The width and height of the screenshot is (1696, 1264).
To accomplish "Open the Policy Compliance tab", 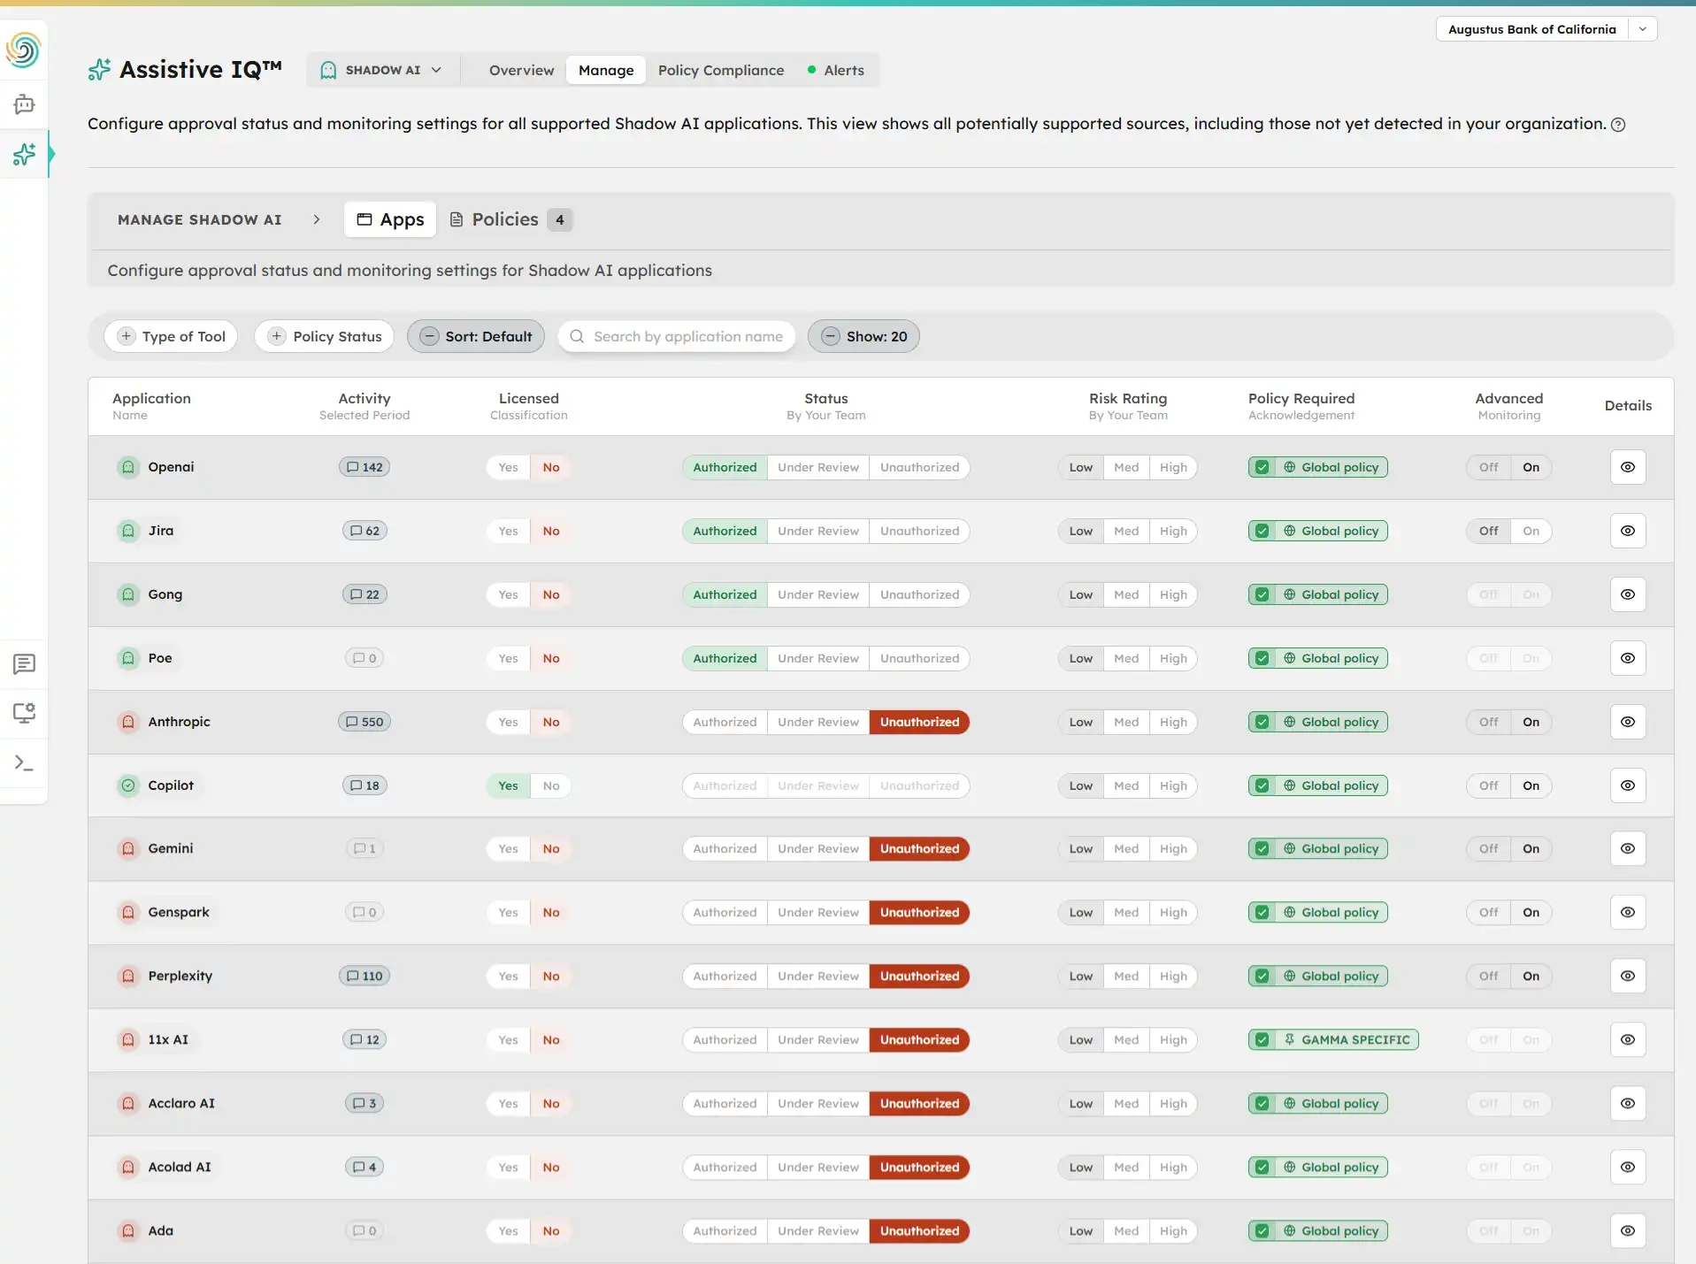I will (x=721, y=70).
